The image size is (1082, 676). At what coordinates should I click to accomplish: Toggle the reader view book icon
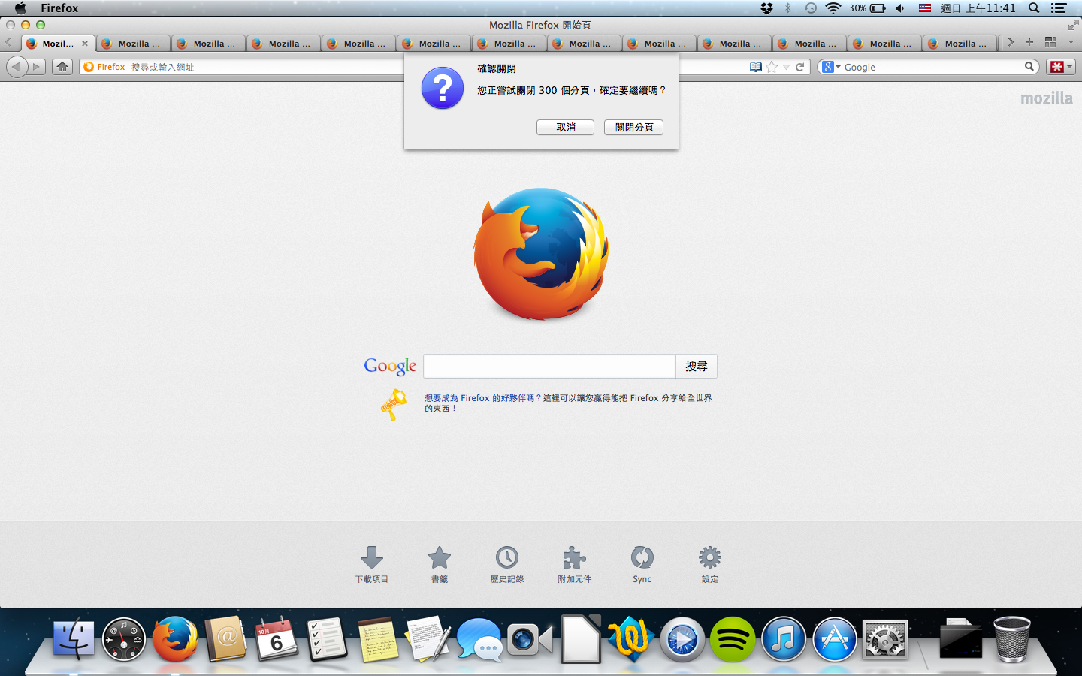756,67
